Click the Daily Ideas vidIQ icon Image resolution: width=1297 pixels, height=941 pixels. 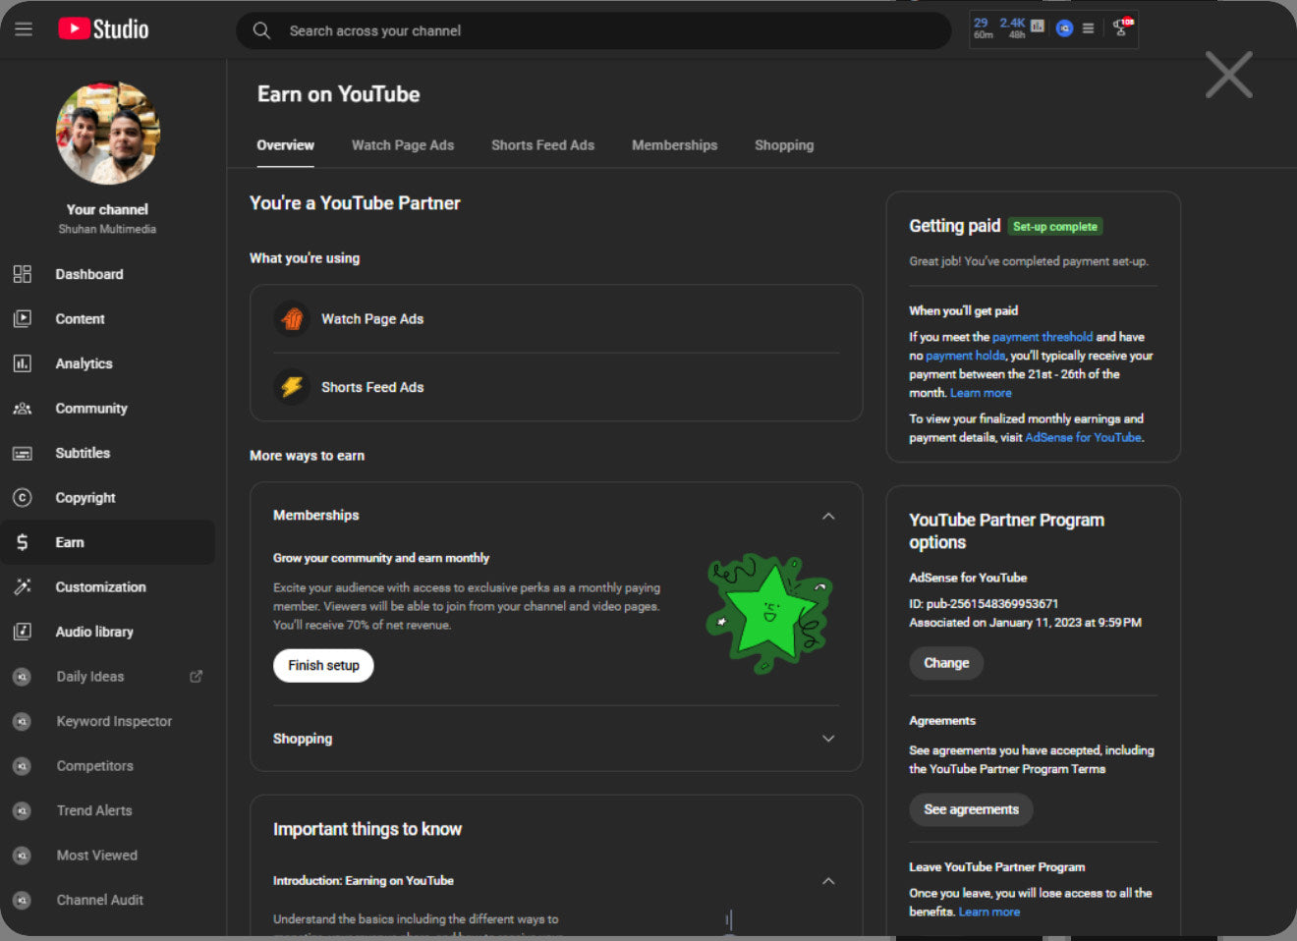(x=23, y=676)
